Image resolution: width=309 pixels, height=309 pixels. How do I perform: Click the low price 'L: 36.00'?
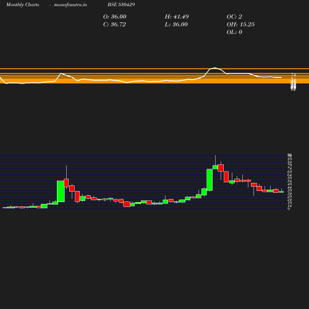tap(176, 25)
